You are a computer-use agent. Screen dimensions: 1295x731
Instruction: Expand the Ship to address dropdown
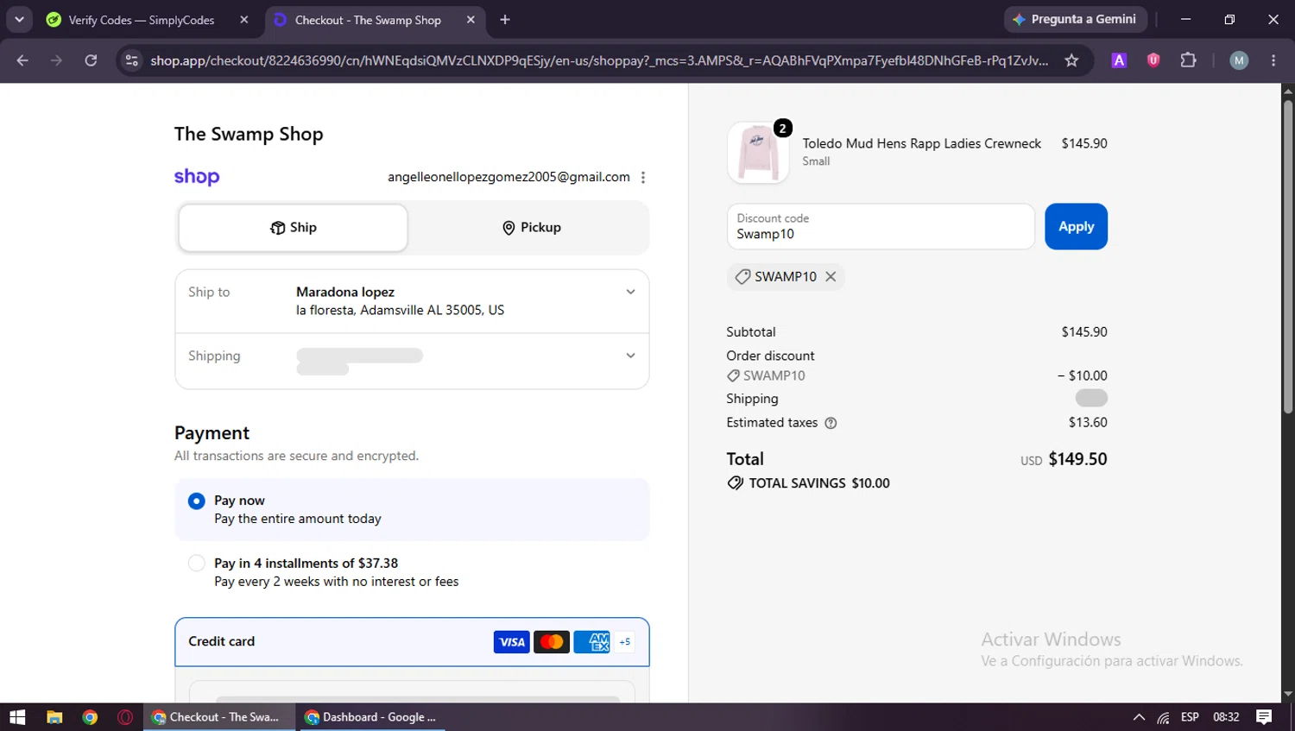[x=630, y=292]
